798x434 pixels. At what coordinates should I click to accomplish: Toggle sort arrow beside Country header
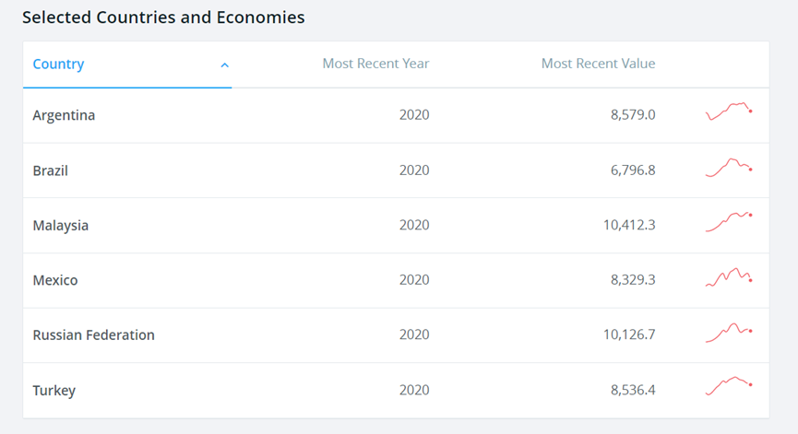point(224,65)
